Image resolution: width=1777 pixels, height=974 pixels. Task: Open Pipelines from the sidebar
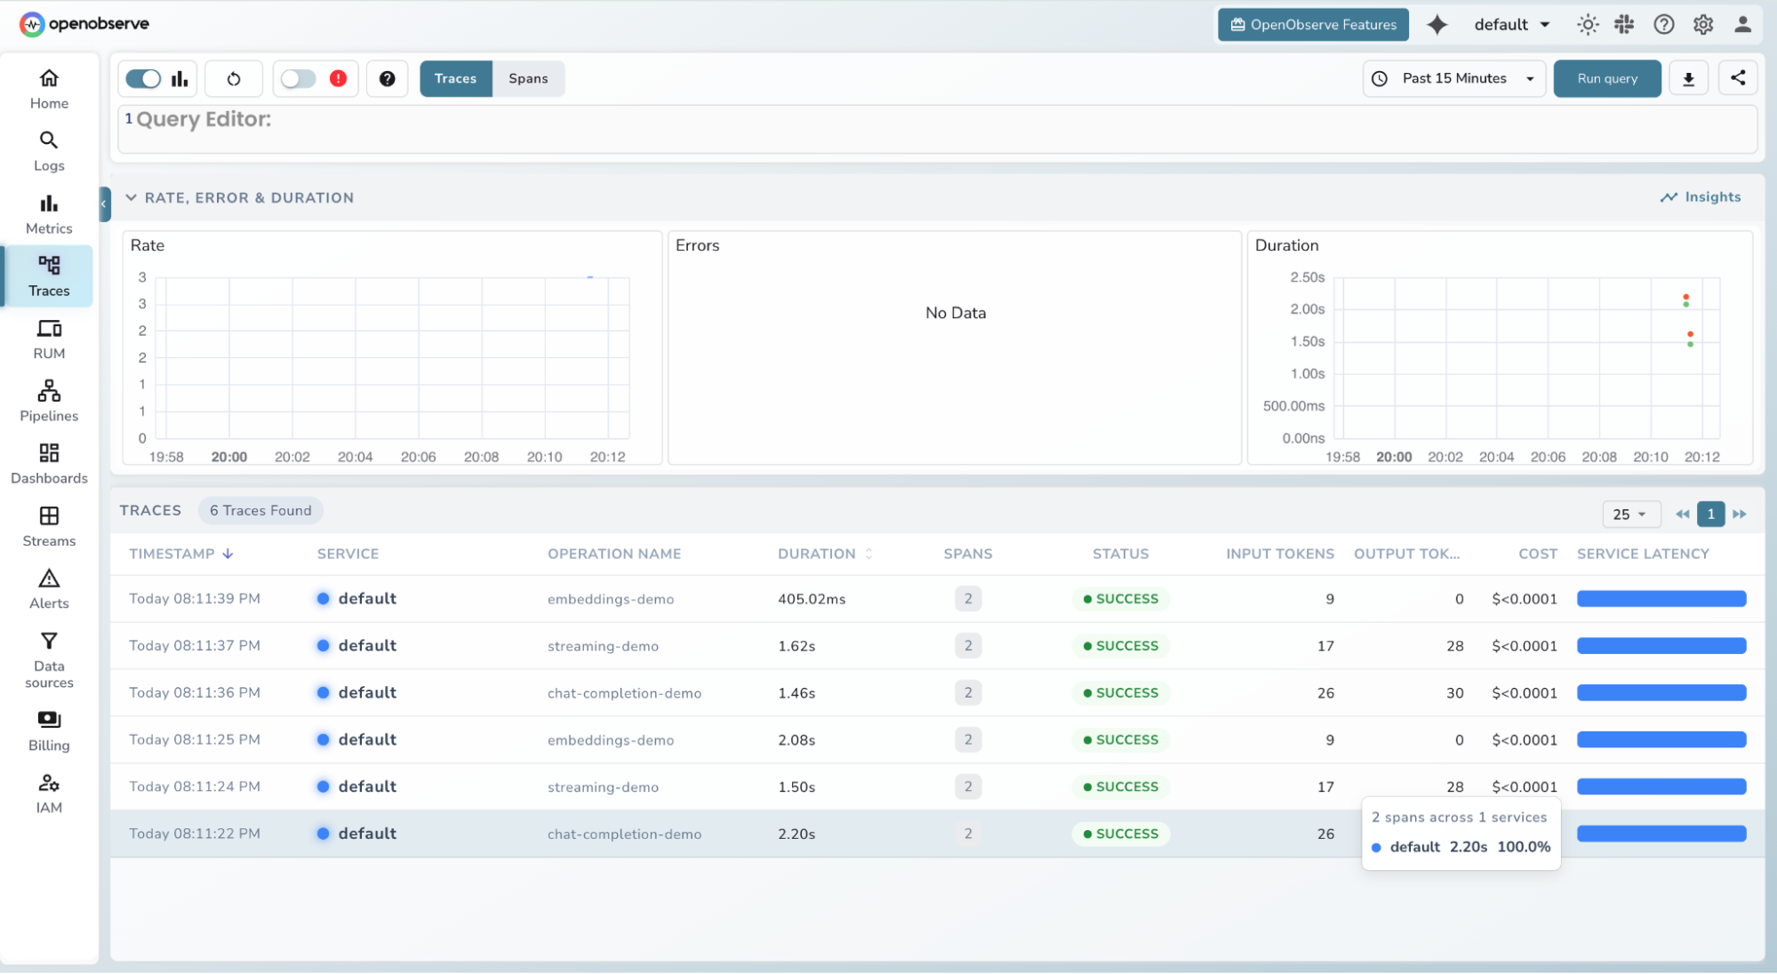coord(49,401)
